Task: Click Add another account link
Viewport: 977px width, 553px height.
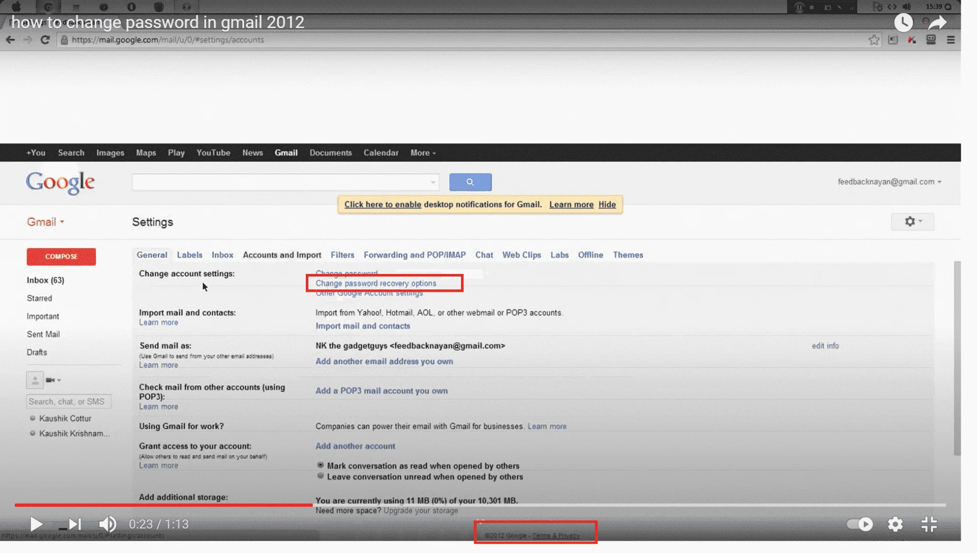Action: tap(355, 446)
